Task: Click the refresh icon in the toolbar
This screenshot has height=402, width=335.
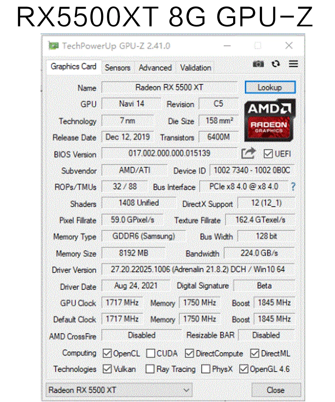Action: 276,64
